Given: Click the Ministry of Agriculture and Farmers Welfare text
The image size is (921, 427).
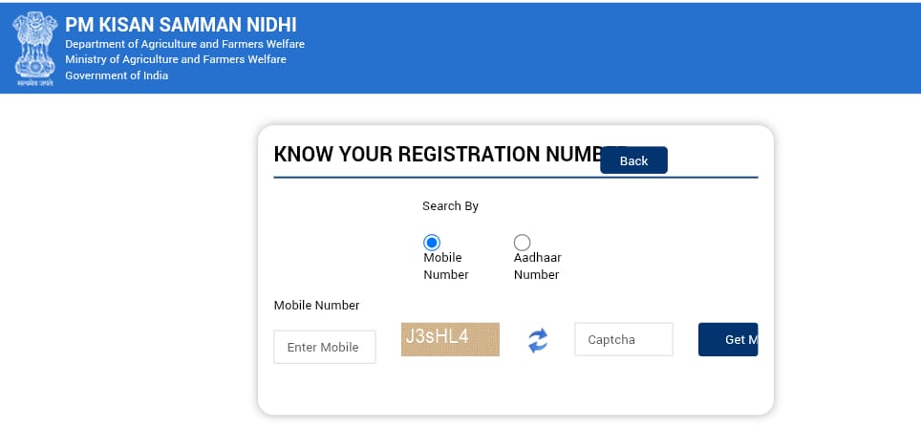Looking at the screenshot, I should coord(176,59).
